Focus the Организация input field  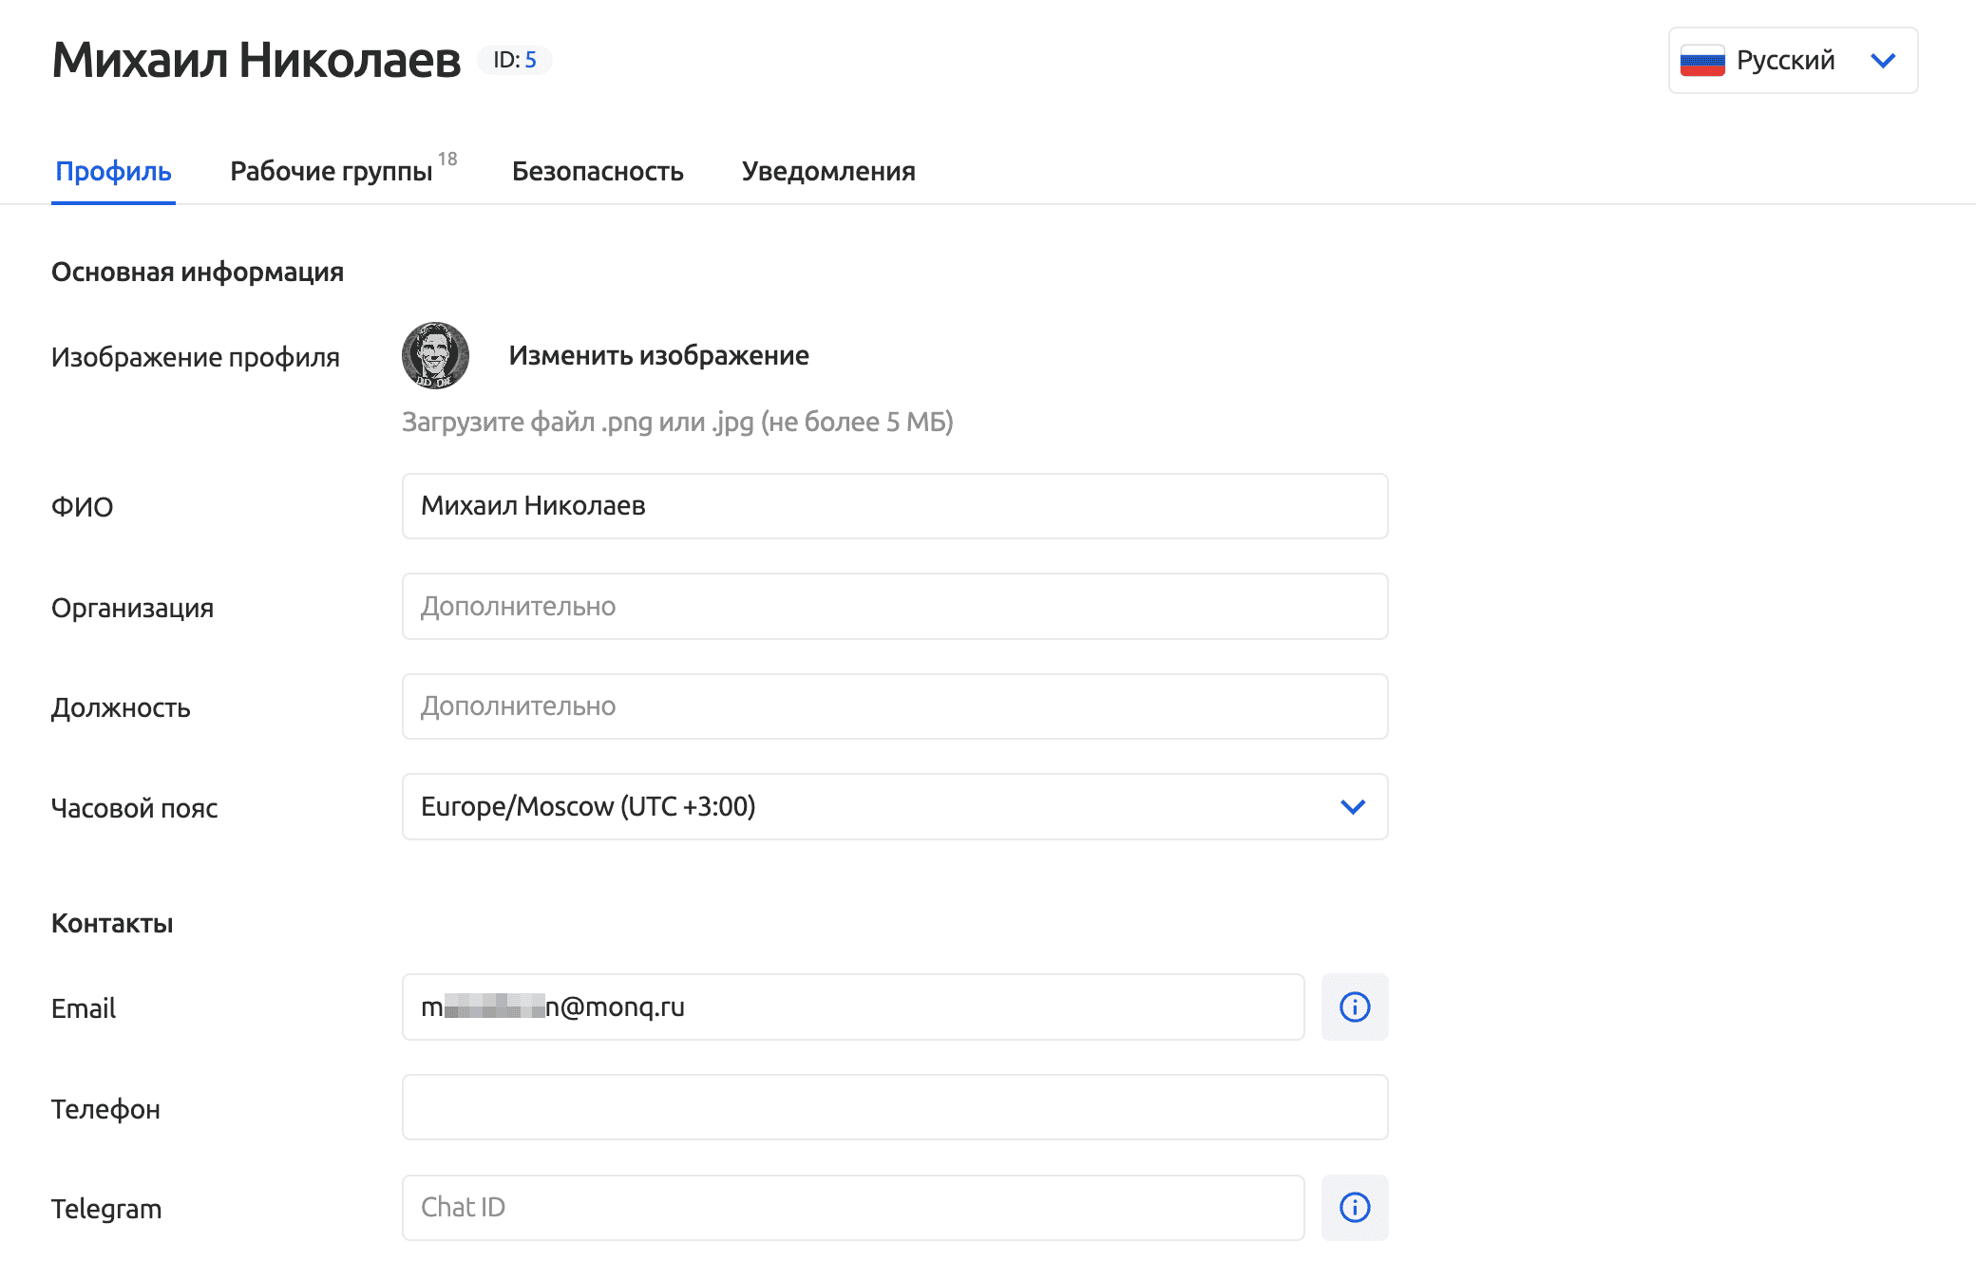tap(894, 606)
